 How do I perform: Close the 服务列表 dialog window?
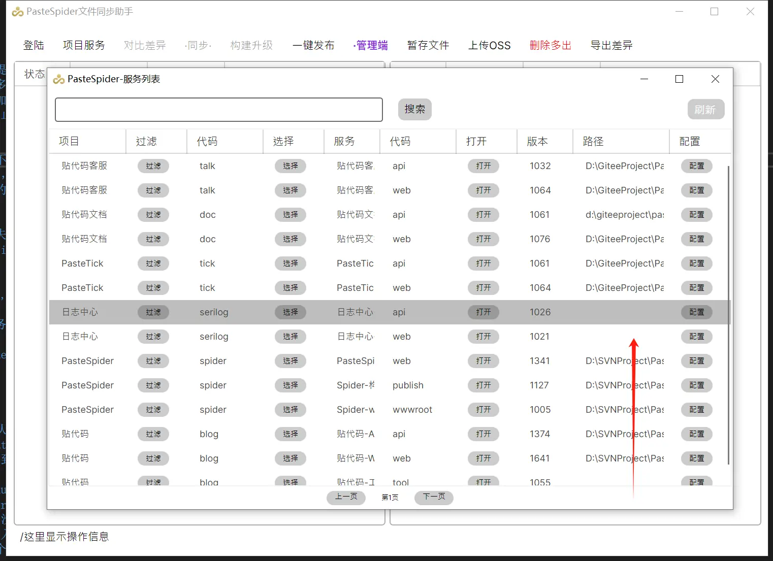715,79
